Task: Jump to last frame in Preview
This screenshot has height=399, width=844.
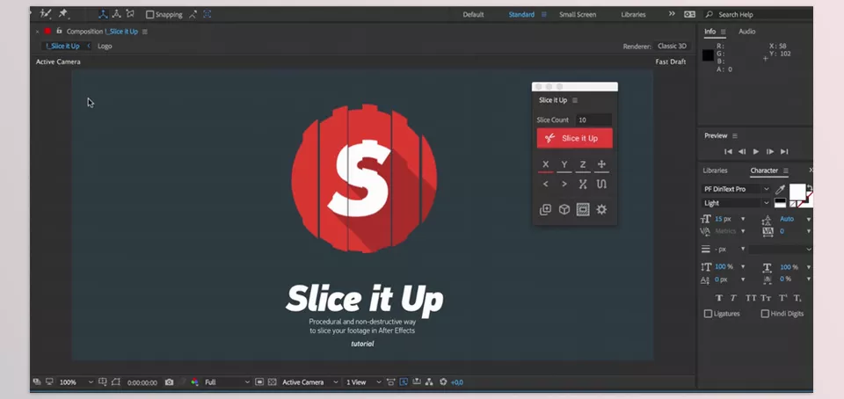Action: pyautogui.click(x=784, y=152)
